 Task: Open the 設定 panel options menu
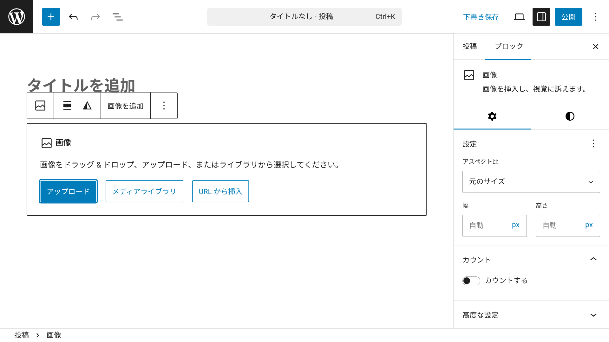[593, 144]
